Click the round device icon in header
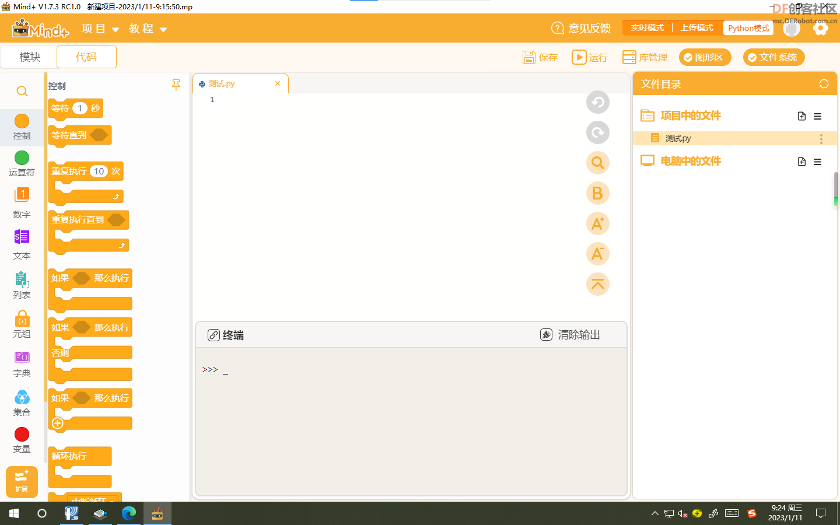840x525 pixels. [792, 28]
